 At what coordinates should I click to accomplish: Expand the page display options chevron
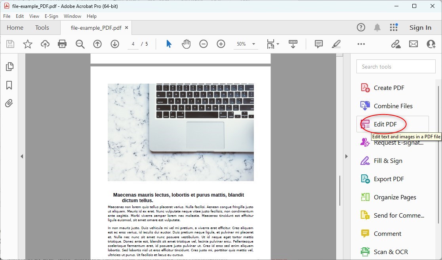pos(278,44)
